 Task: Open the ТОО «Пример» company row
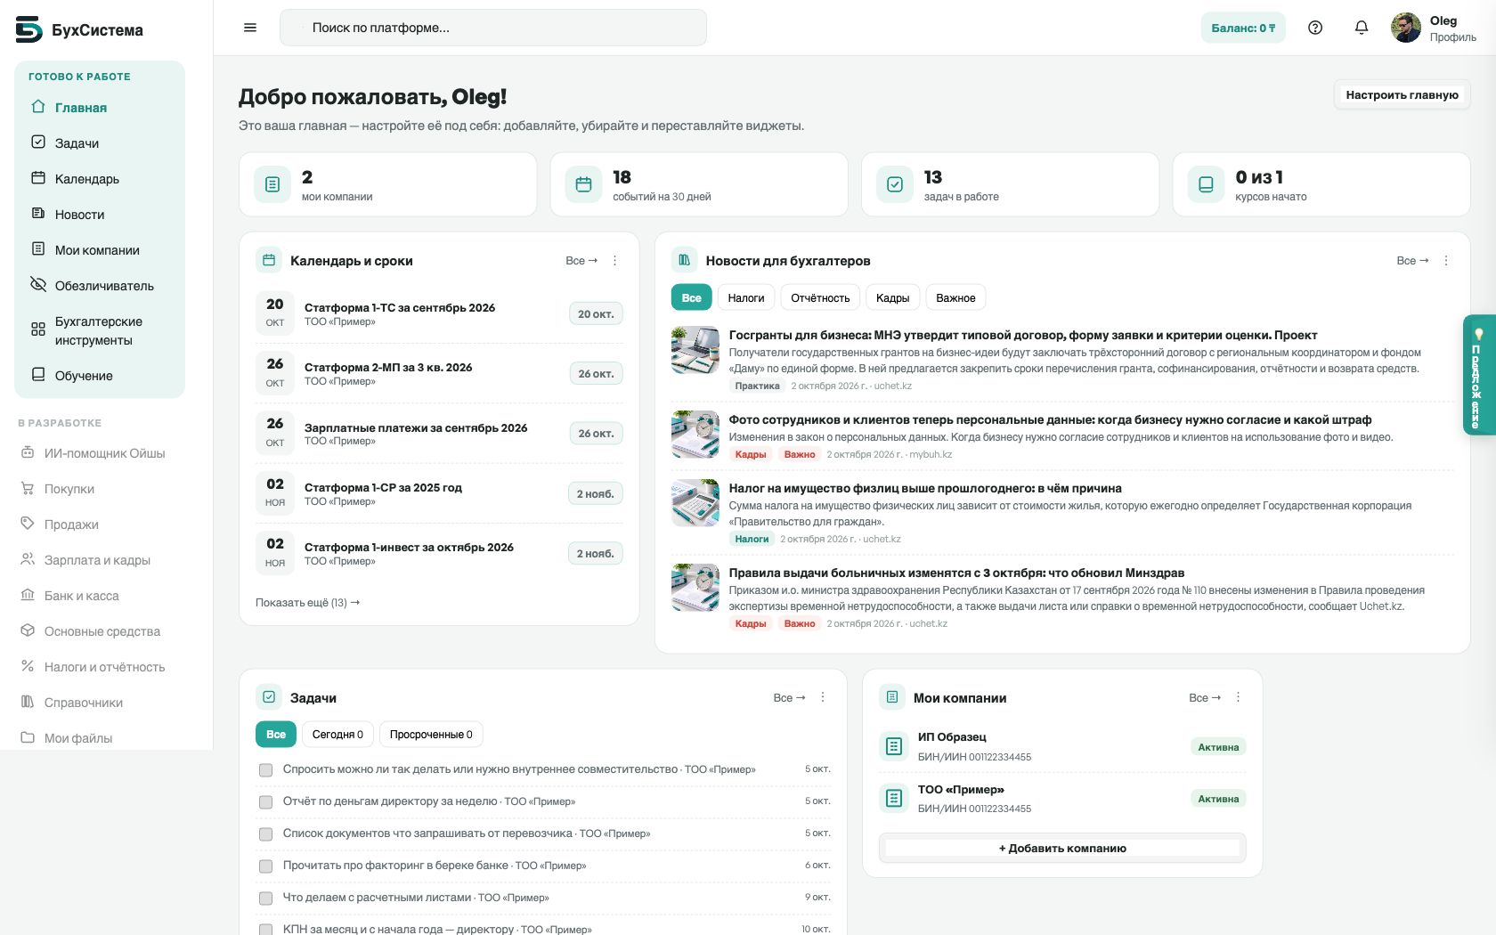coord(1062,798)
